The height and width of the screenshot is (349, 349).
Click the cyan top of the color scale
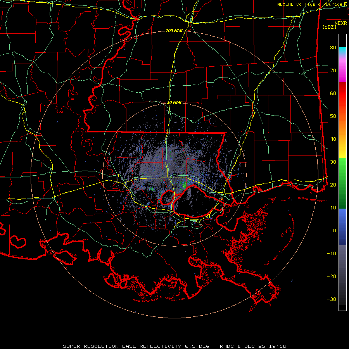click(x=342, y=51)
